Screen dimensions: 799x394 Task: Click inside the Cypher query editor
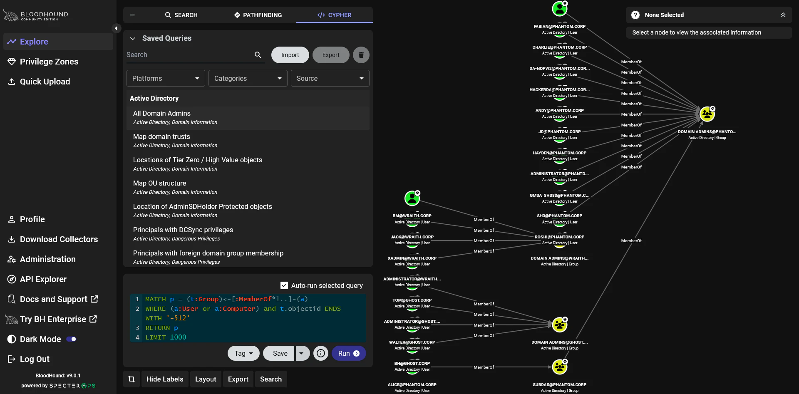(x=248, y=318)
